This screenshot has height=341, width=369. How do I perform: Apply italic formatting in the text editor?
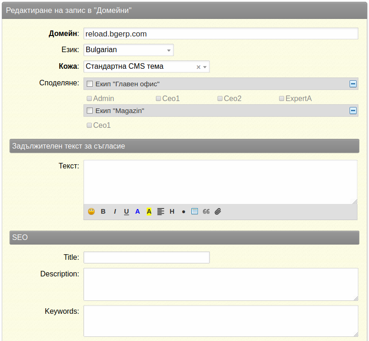coord(115,211)
